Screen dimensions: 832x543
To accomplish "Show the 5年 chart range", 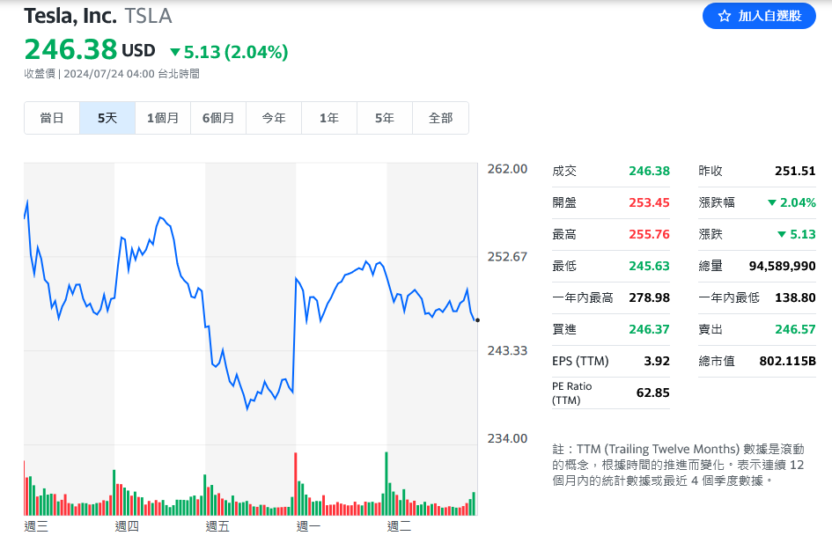I will tap(385, 118).
